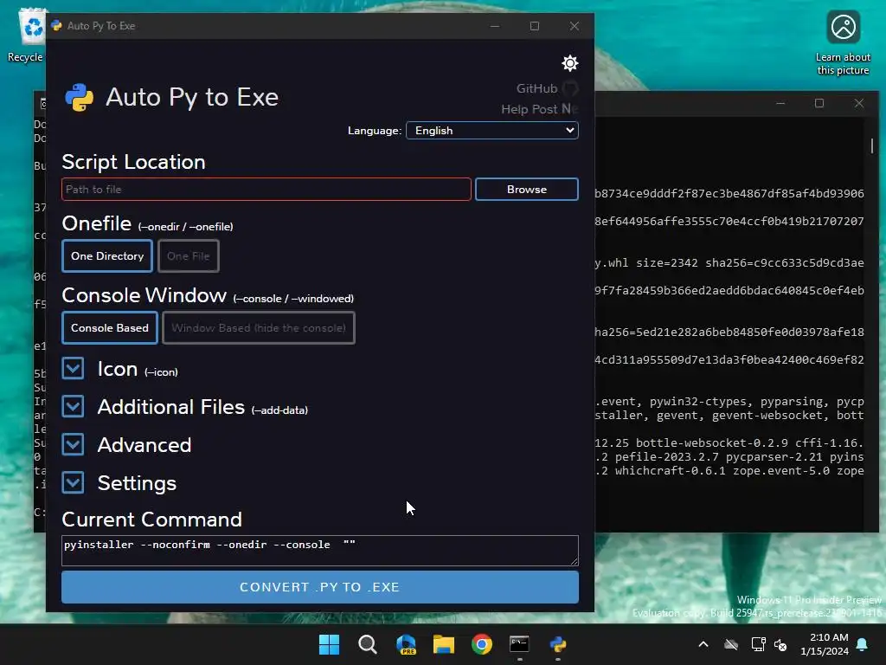Click the Learn about this picture icon
886x665 pixels.
point(843,43)
